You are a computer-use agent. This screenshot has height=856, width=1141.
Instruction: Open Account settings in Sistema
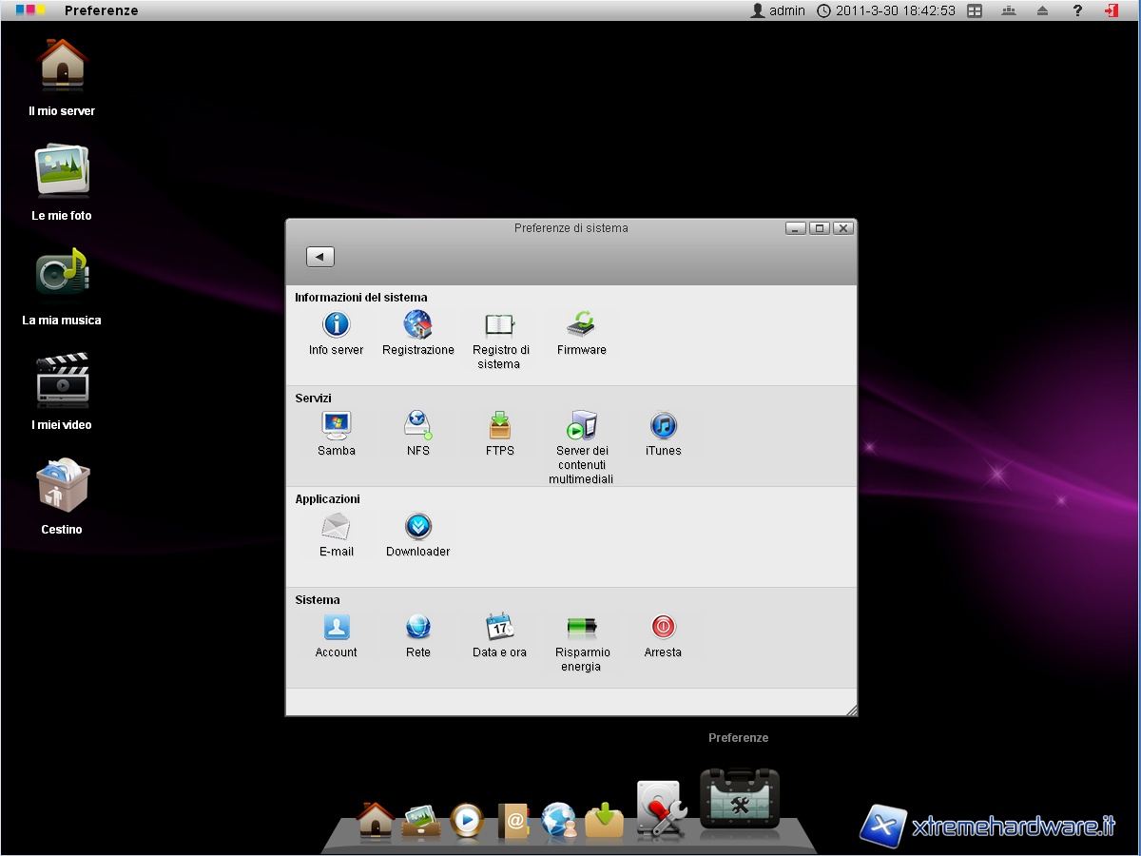click(x=337, y=629)
